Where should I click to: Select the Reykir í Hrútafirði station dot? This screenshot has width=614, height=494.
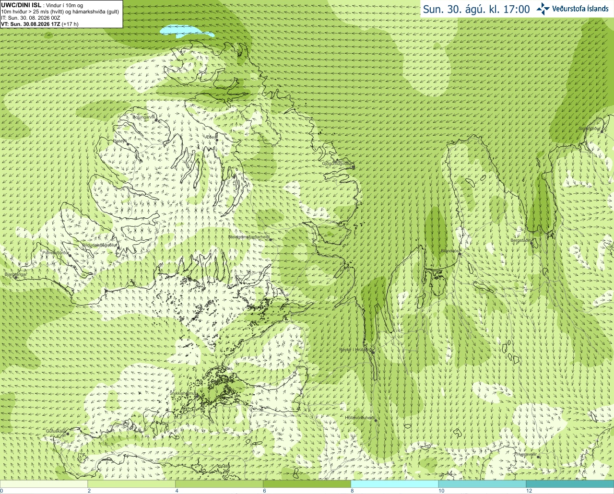(x=372, y=352)
